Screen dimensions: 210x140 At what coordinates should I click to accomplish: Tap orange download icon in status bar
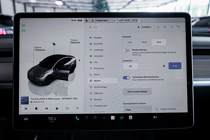pyautogui.click(x=115, y=20)
